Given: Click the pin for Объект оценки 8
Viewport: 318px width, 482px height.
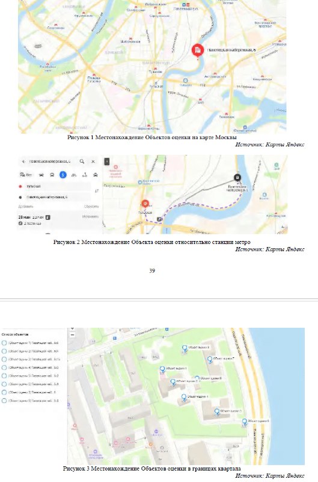Looking at the screenshot, I should pos(197,378).
